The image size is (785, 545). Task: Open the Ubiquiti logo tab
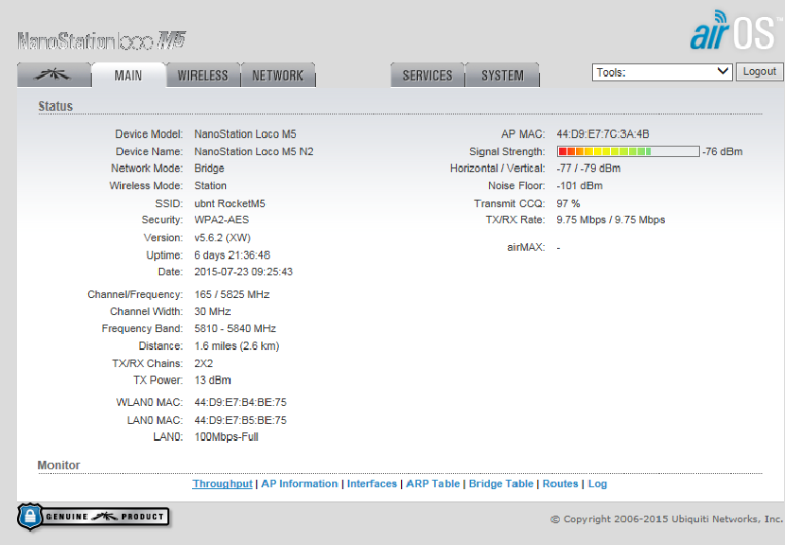pos(54,75)
